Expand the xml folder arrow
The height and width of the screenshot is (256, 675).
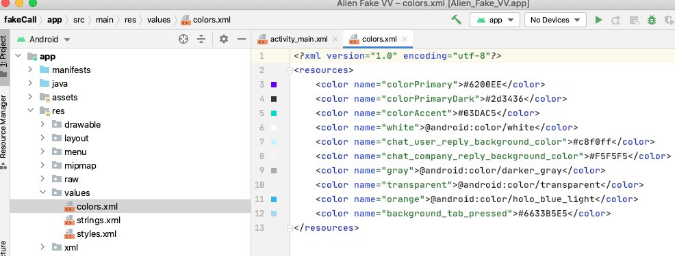click(42, 247)
